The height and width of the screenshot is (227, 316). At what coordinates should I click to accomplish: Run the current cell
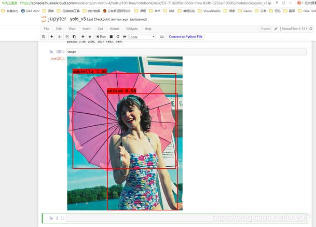pos(101,37)
